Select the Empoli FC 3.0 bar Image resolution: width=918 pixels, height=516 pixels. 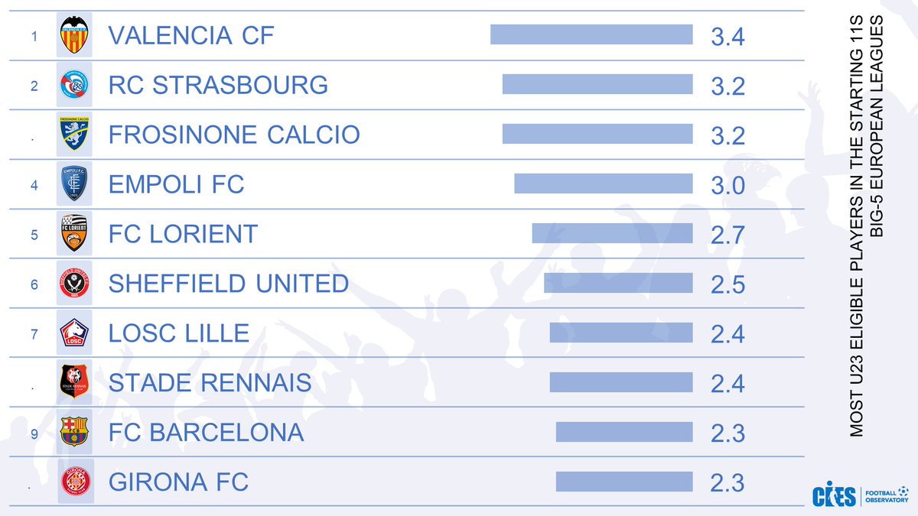pyautogui.click(x=604, y=183)
